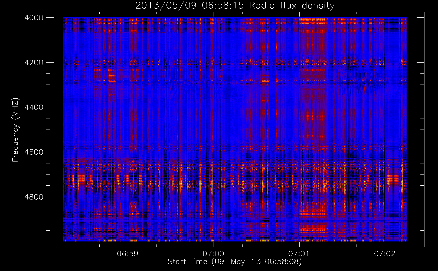
Task: Click the 4400 frequency tick label
Action: 34,107
